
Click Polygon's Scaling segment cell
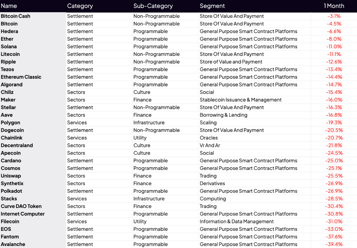point(208,123)
